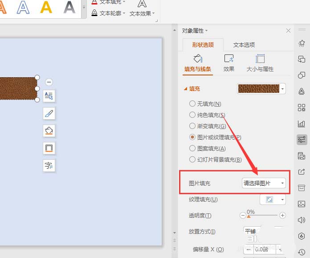Click the scroll down arrow of slide scrollbar

point(175,233)
